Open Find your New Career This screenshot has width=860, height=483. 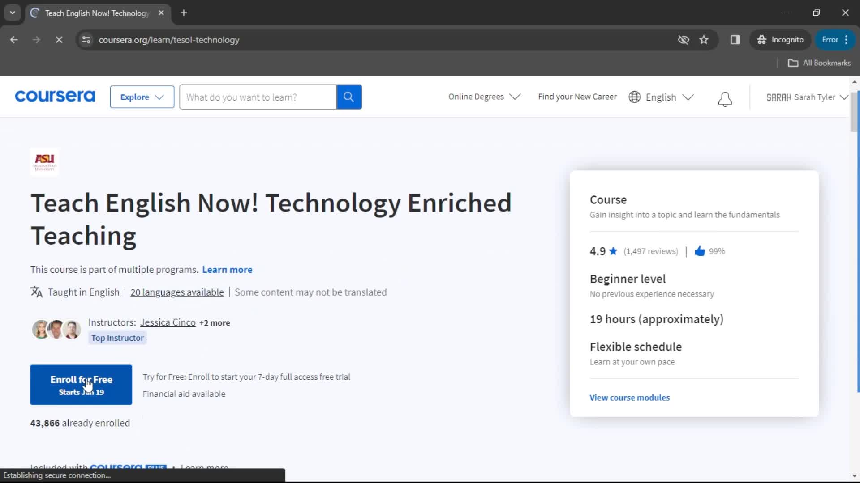coord(577,97)
